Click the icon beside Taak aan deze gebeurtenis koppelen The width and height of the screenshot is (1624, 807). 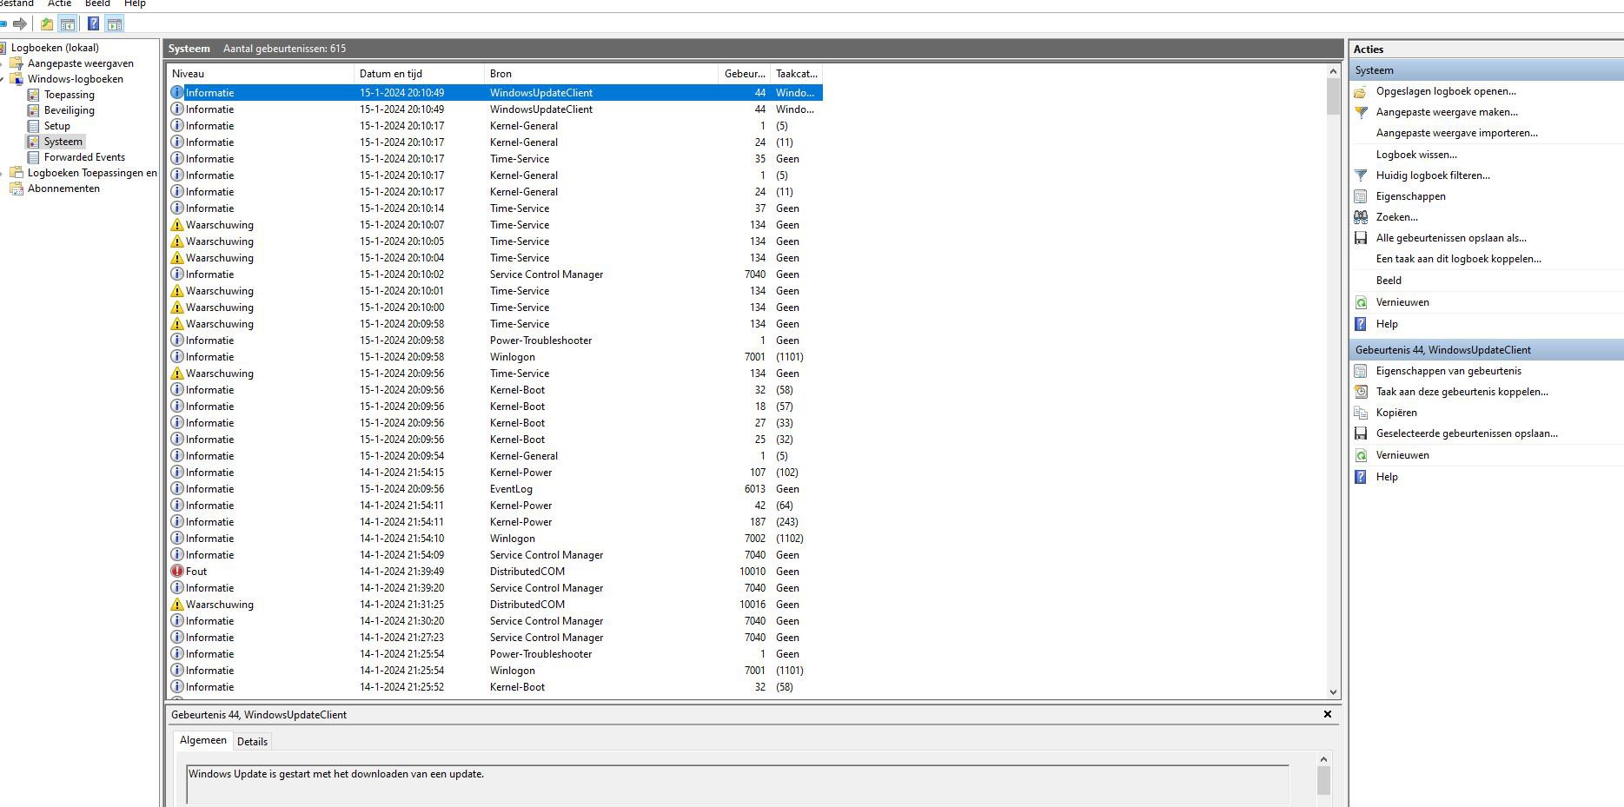pos(1361,392)
